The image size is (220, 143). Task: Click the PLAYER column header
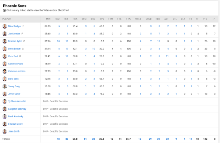(6, 19)
